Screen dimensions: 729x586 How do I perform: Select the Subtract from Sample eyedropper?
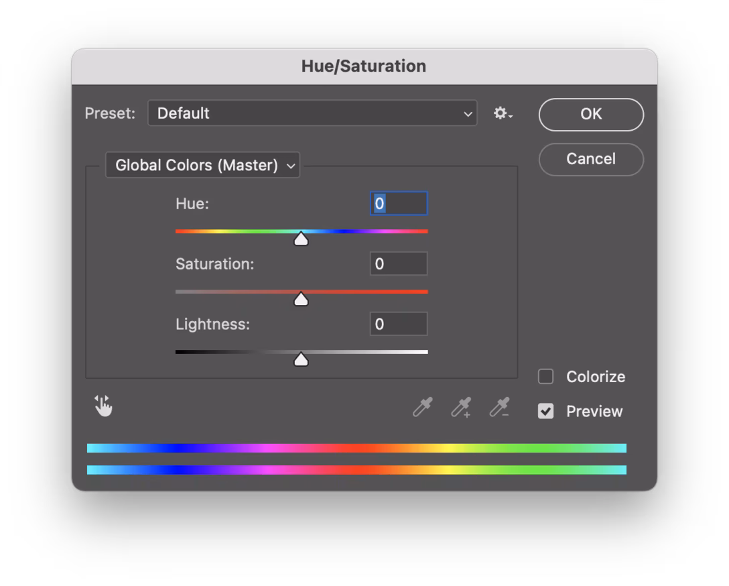(x=500, y=407)
